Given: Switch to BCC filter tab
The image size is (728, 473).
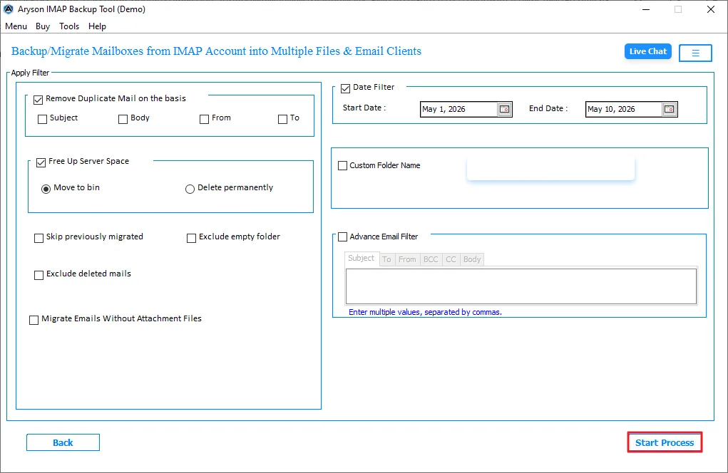Looking at the screenshot, I should pyautogui.click(x=431, y=260).
